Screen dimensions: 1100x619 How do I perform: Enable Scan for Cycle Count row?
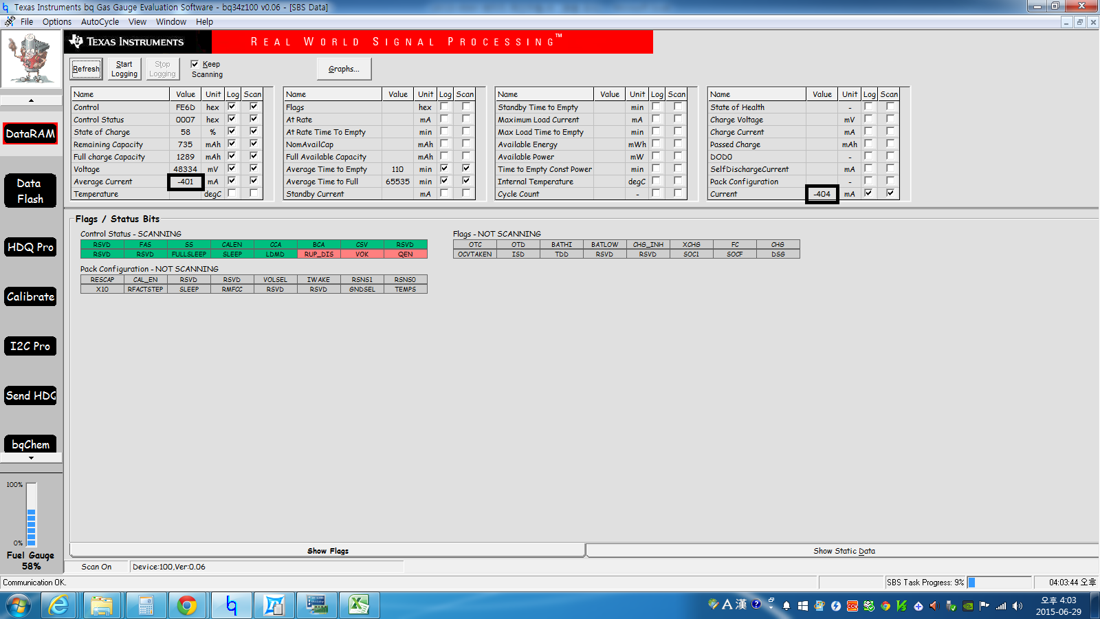coord(678,193)
